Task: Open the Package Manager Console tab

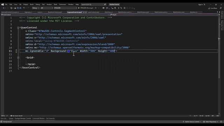Action: click(23, 118)
